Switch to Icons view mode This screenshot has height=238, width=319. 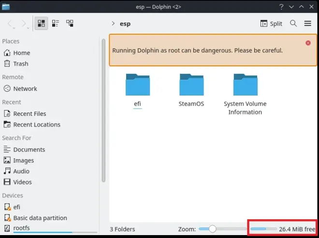coord(41,23)
